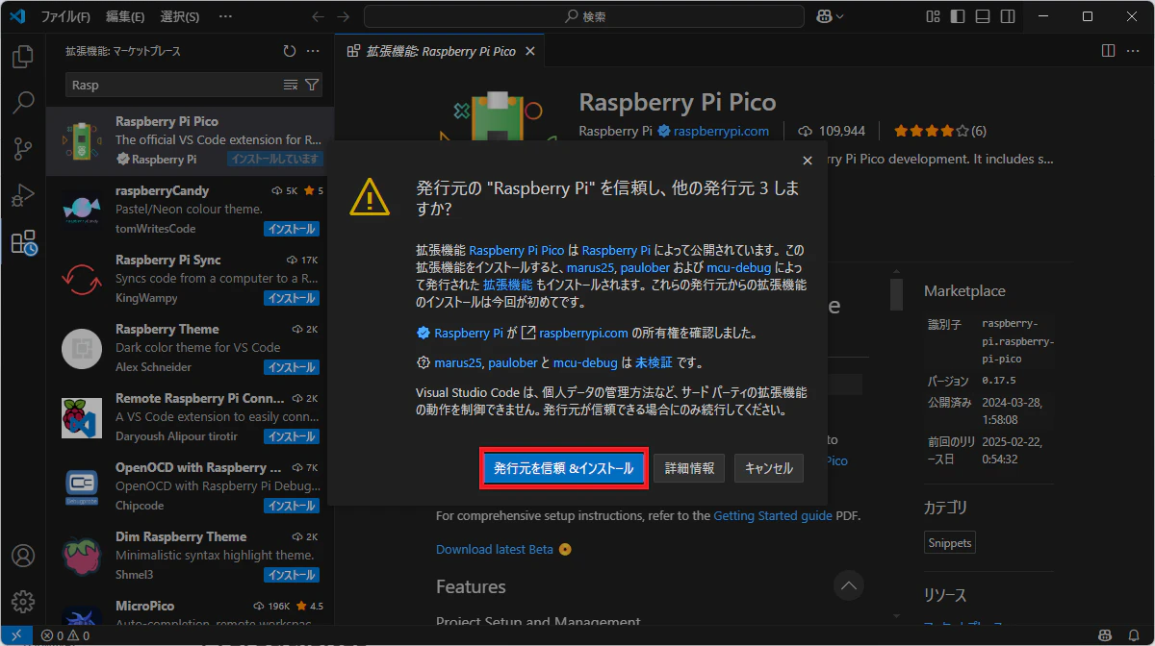Install the Dim Raspberry Theme extension

[291, 575]
